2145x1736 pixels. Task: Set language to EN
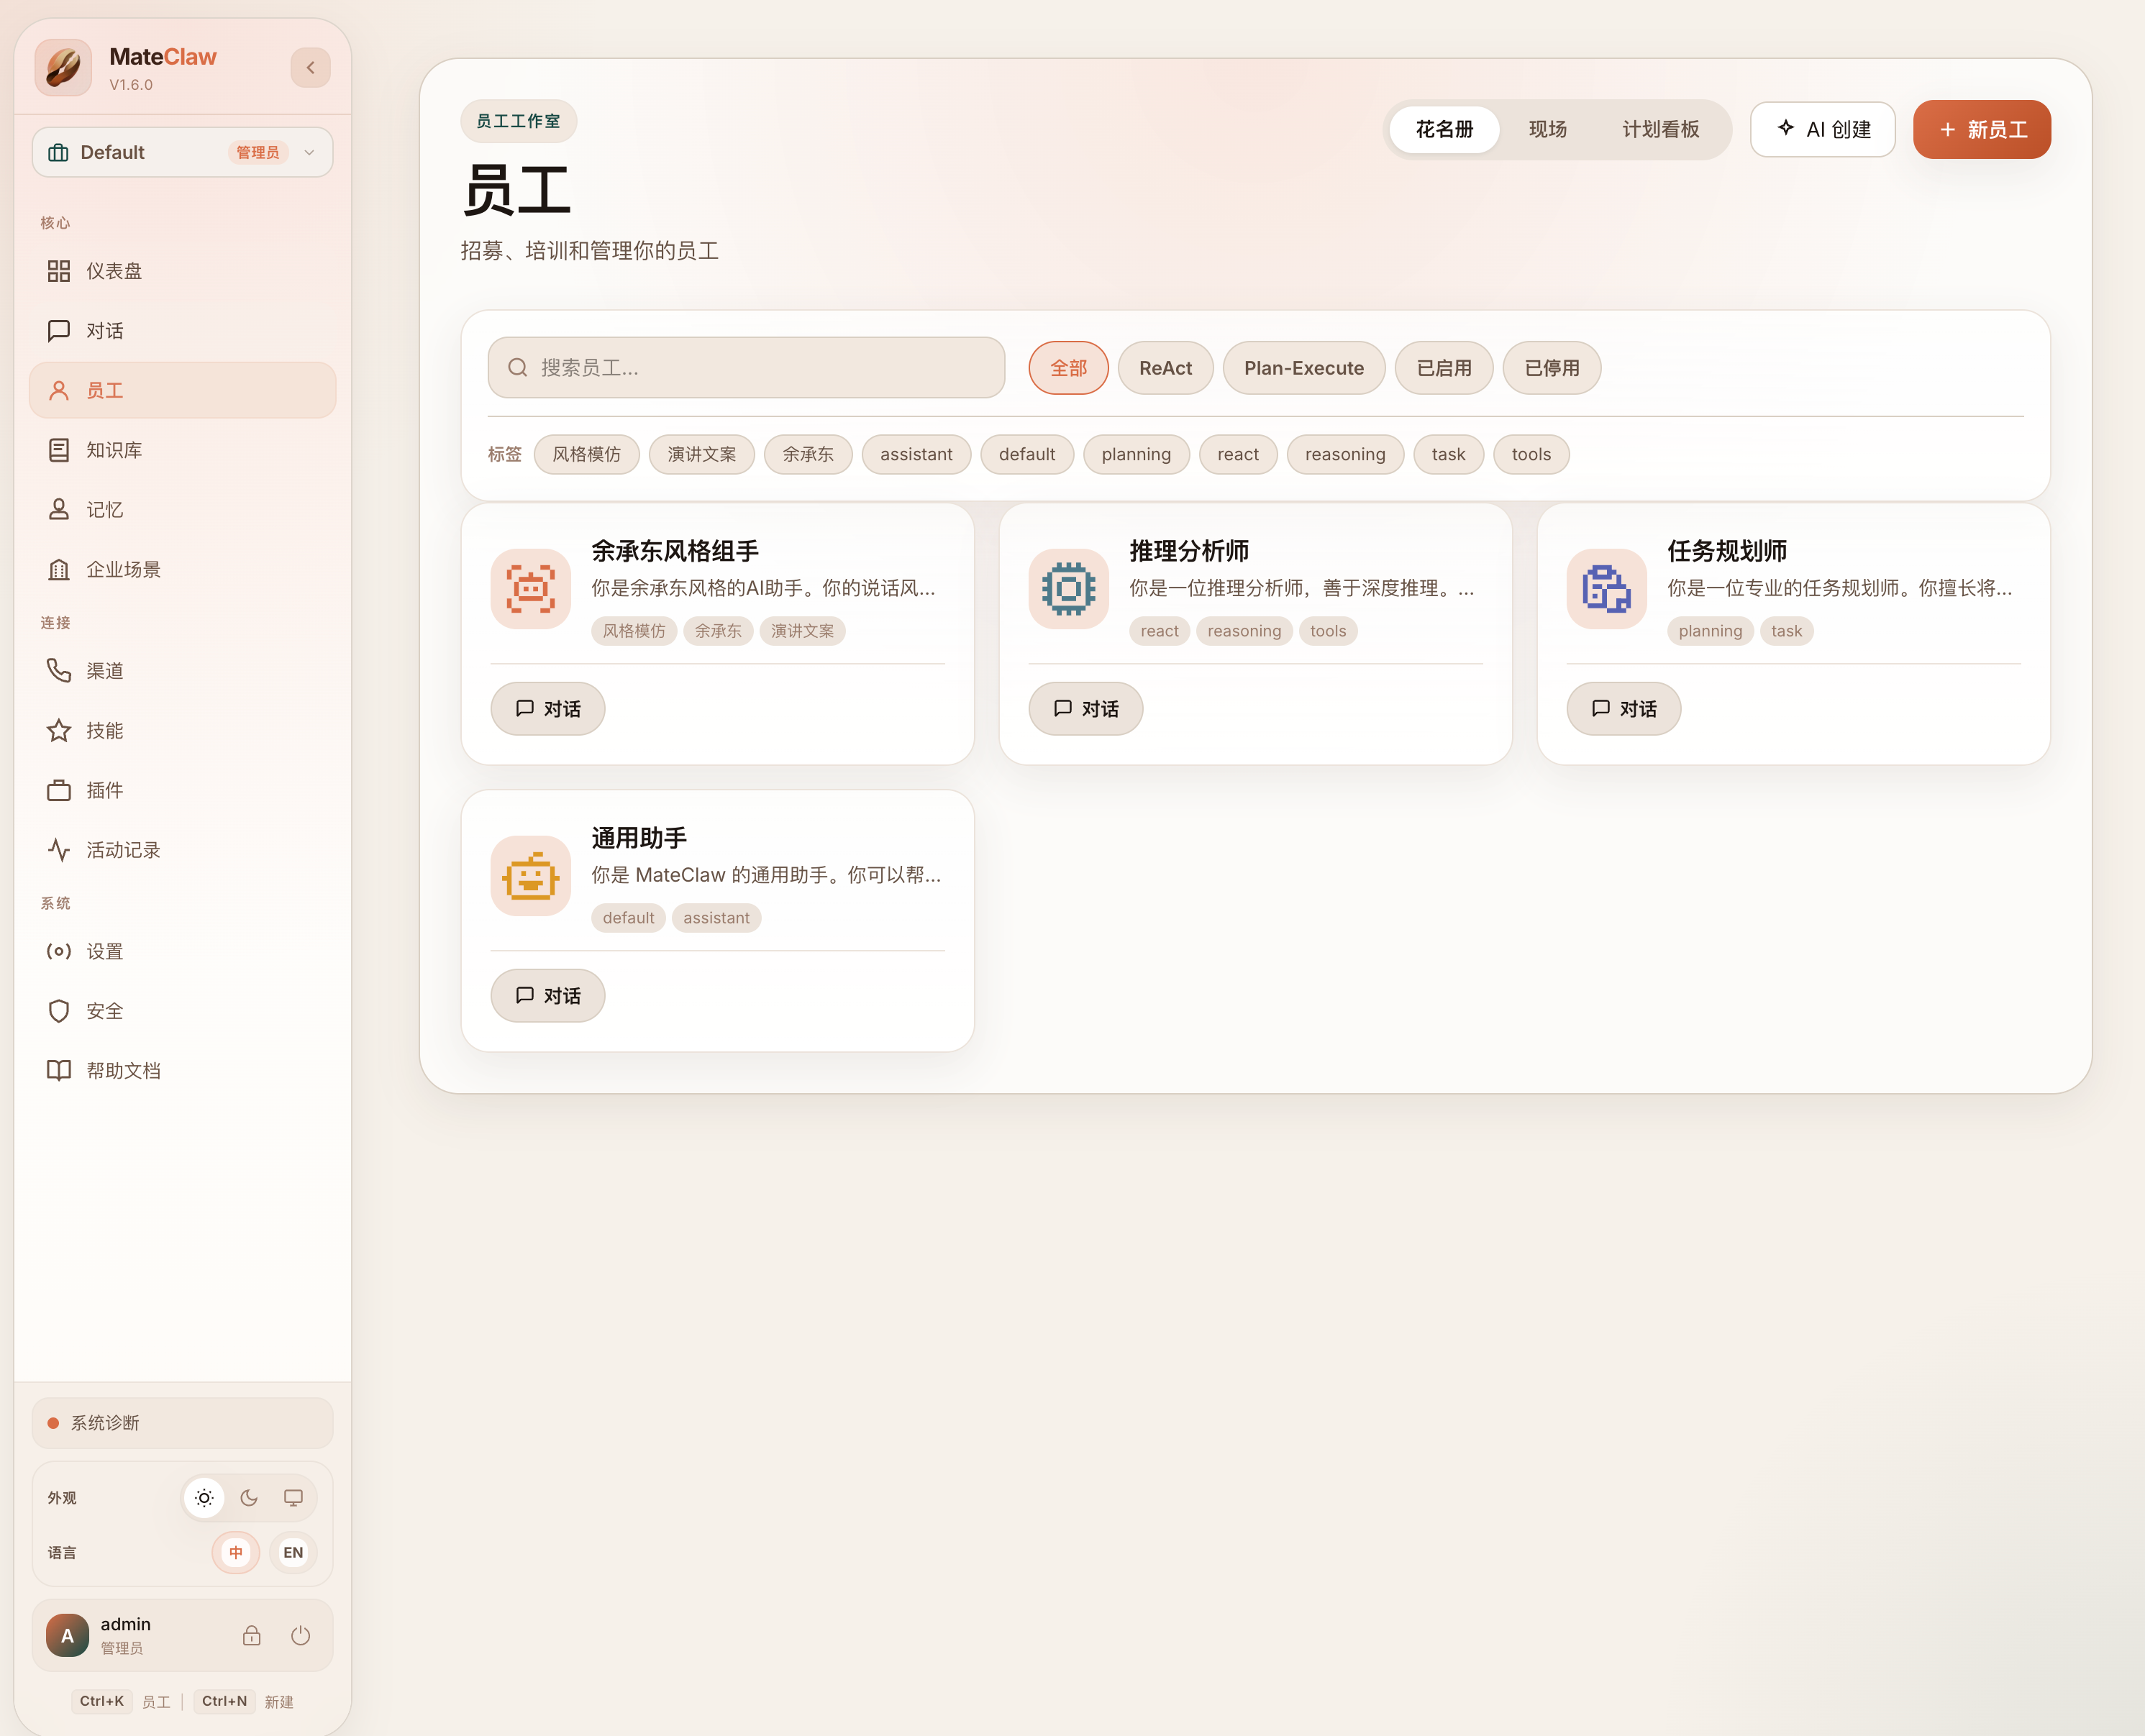coord(293,1553)
